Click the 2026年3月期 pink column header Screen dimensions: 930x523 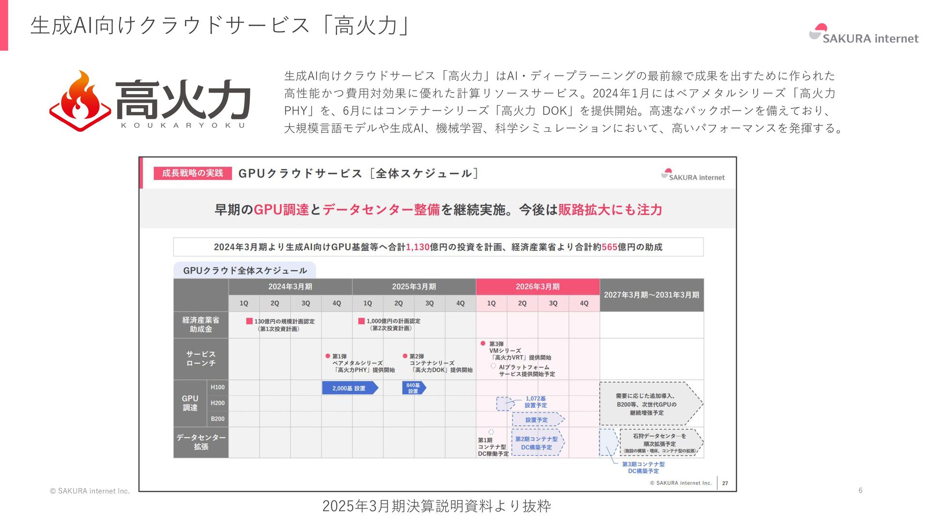pyautogui.click(x=538, y=287)
